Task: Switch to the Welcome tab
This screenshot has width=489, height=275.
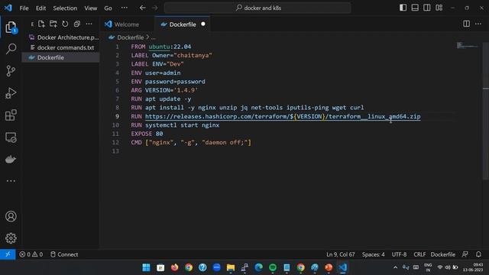Action: 127,24
